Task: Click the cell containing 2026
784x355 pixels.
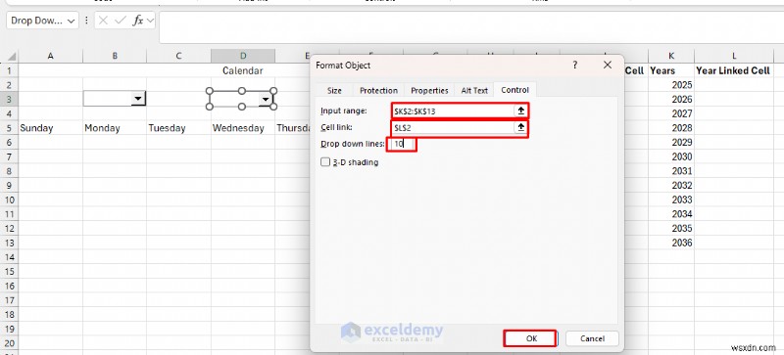Action: click(671, 100)
